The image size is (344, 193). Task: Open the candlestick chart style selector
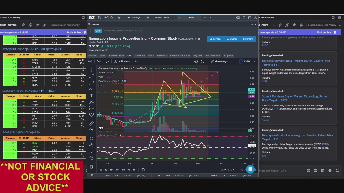pyautogui.click(x=107, y=61)
